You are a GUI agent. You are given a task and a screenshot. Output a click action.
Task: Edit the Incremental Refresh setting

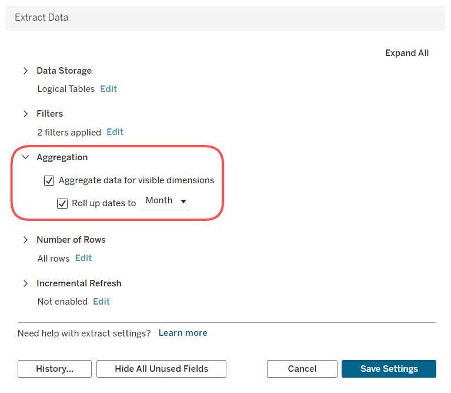click(x=101, y=301)
